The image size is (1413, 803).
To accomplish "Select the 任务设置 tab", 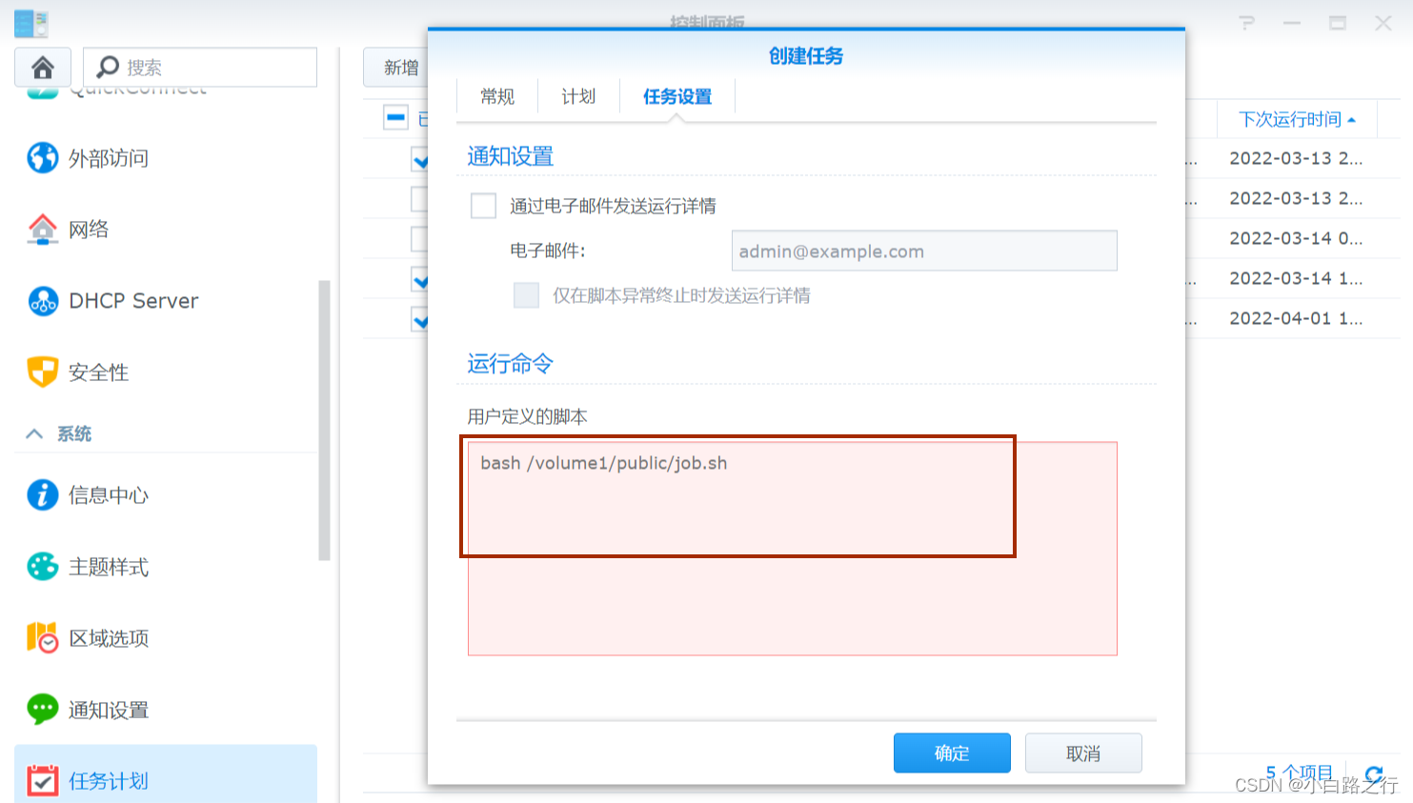I will click(x=677, y=96).
